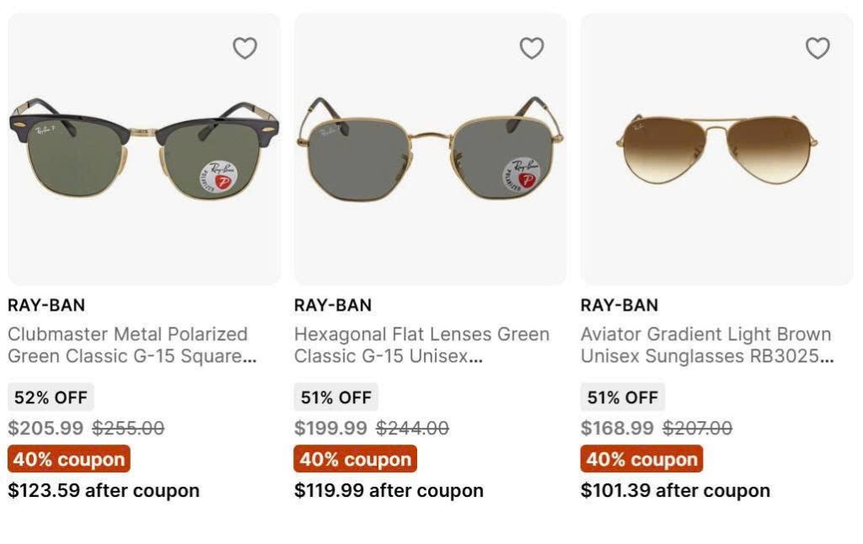The height and width of the screenshot is (544, 863).
Task: Open the Clubmaster sunglasses product image
Action: tap(144, 152)
